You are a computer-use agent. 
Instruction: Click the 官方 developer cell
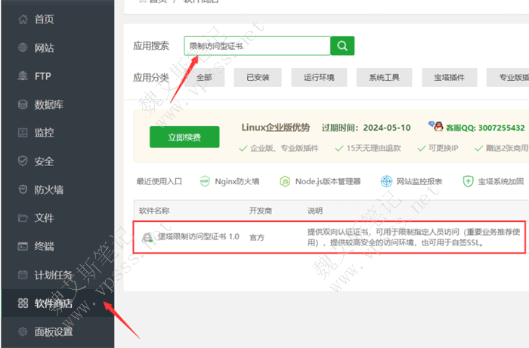click(257, 238)
